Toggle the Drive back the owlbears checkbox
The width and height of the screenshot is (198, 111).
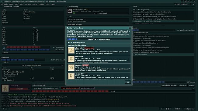(x=133, y=39)
